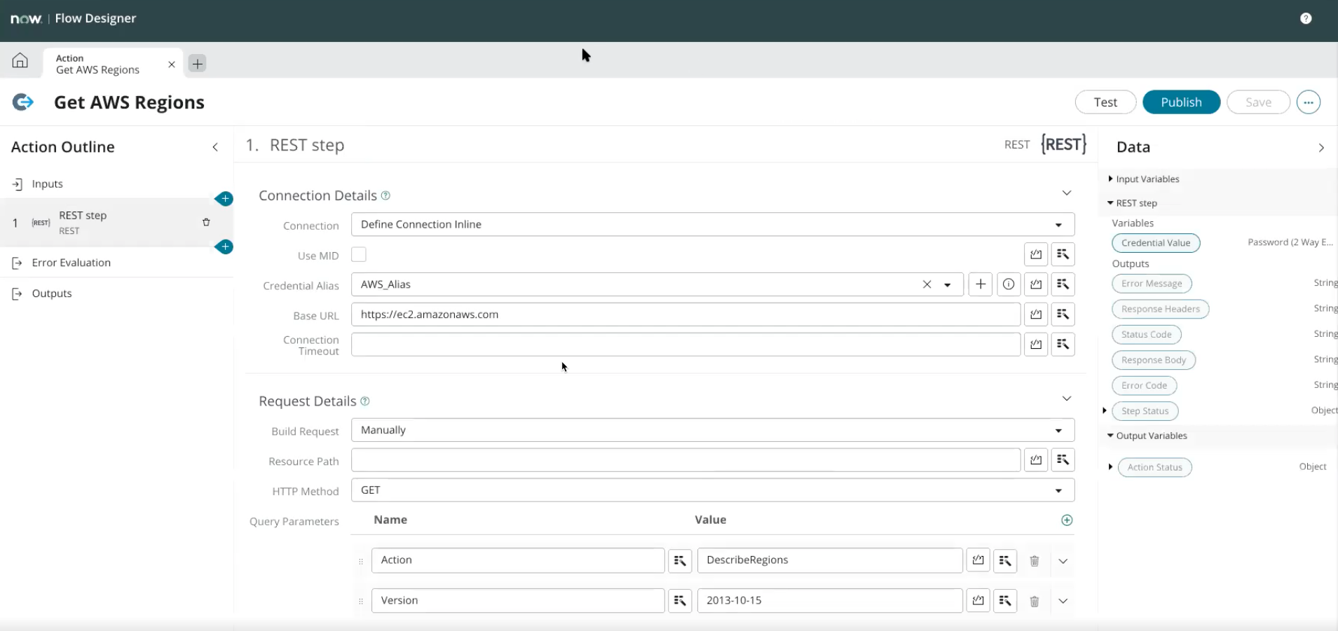Open the help icon in the header
The height and width of the screenshot is (631, 1338).
coord(1305,18)
